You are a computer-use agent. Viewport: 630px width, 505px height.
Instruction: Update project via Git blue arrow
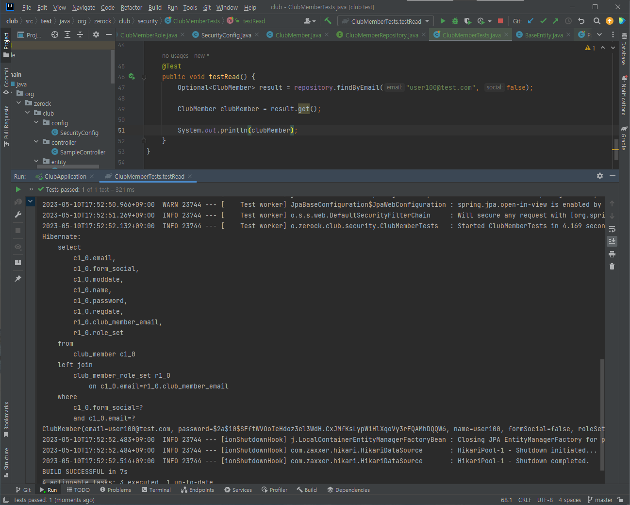(531, 21)
